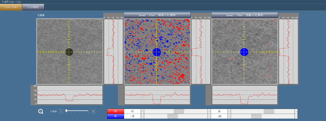Image resolution: width=326 pixels, height=121 pixels.
Task: Switch to the シミュレーション tab
Action: click(11, 7)
